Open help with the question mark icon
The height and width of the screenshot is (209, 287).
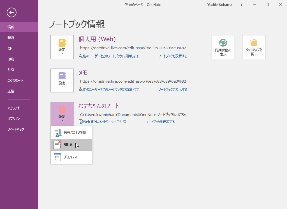click(241, 5)
